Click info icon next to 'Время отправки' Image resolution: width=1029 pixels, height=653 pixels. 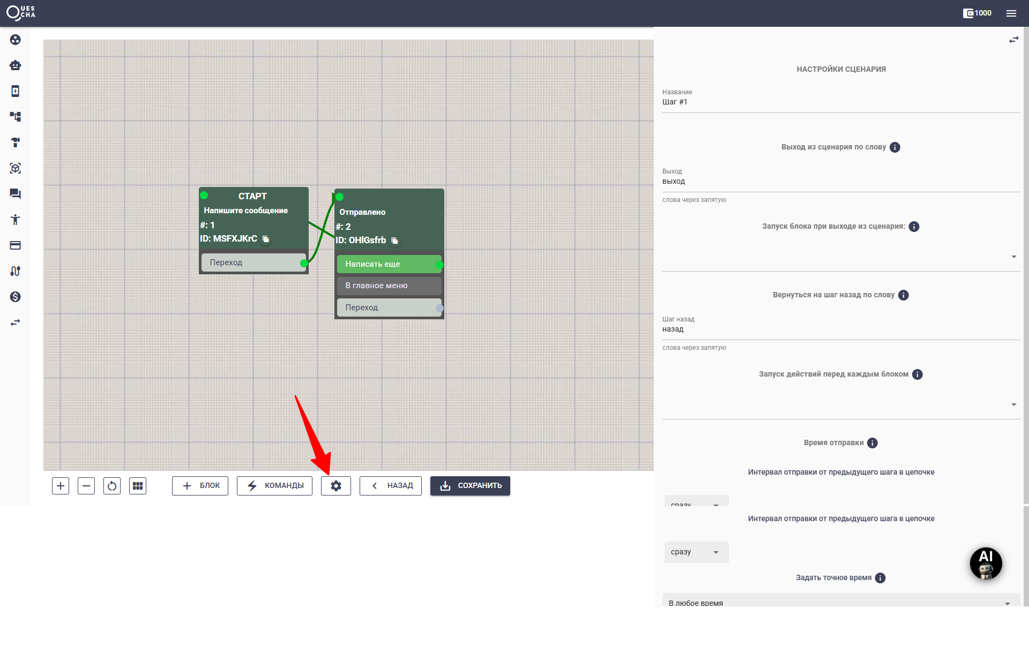tap(873, 443)
